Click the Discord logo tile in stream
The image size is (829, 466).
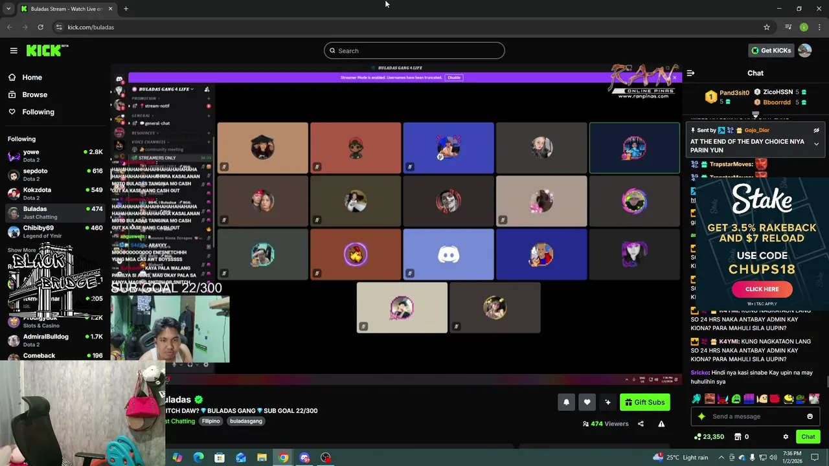(448, 254)
